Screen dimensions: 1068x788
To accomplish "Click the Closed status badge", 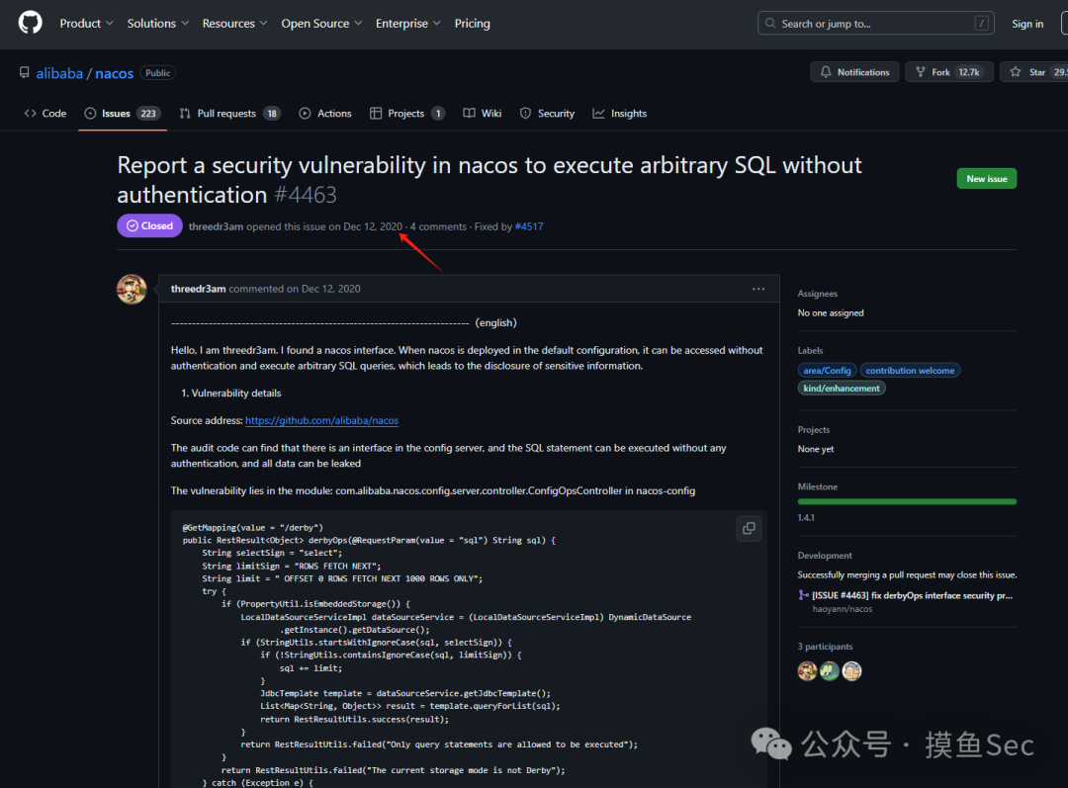I will click(x=149, y=226).
